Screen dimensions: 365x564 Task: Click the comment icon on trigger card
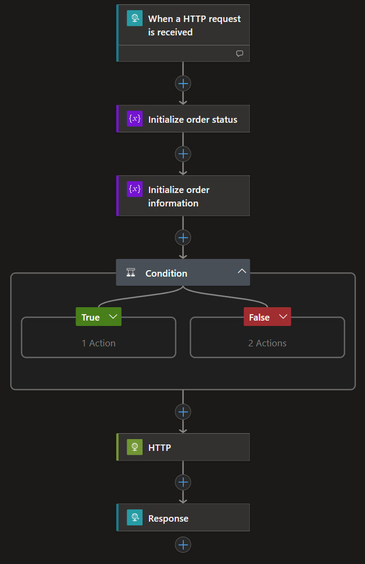click(240, 54)
